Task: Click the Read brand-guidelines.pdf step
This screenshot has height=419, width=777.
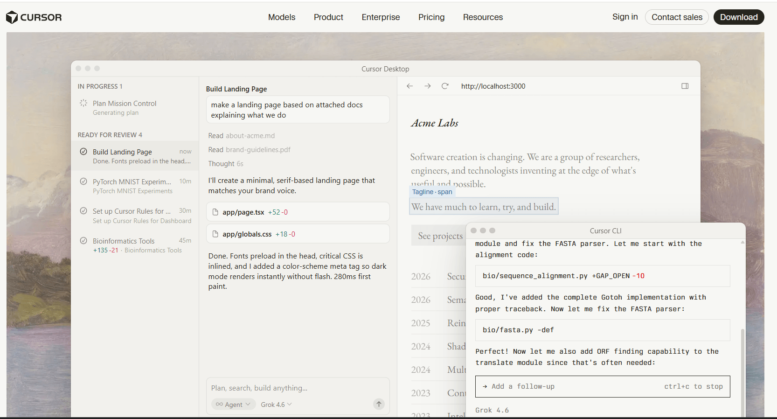Action: (249, 150)
